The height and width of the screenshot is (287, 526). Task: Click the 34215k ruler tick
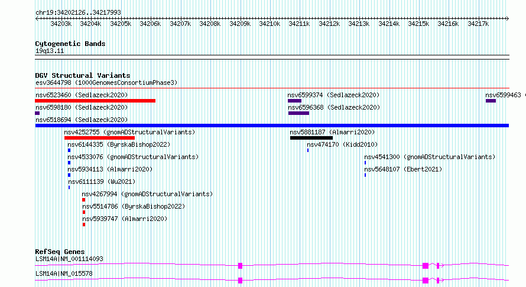pyautogui.click(x=418, y=24)
